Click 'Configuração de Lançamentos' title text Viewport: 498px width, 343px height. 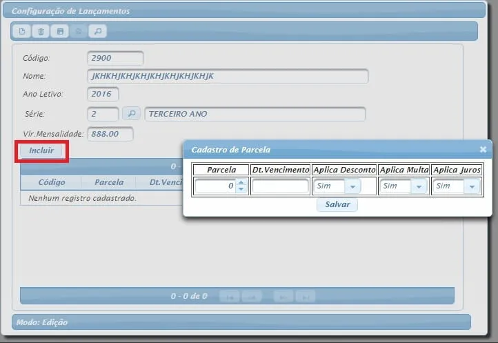pyautogui.click(x=70, y=11)
